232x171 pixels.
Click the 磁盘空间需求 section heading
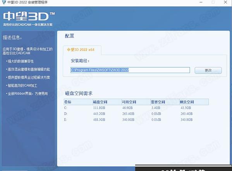pyautogui.click(x=79, y=93)
